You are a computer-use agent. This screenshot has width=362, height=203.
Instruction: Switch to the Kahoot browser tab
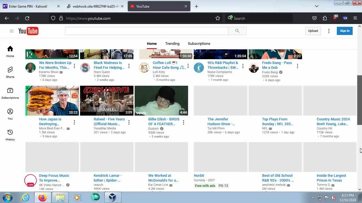tap(31, 6)
